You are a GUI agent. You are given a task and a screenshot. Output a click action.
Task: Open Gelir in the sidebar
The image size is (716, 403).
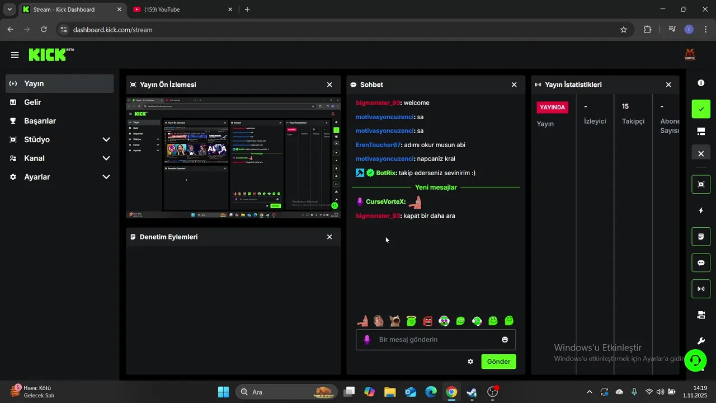(x=60, y=102)
